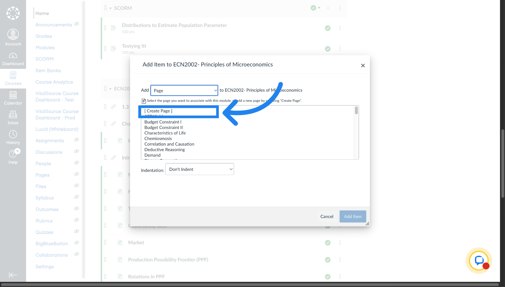Toggle published status of Production Possibility Frontier

pyautogui.click(x=328, y=260)
